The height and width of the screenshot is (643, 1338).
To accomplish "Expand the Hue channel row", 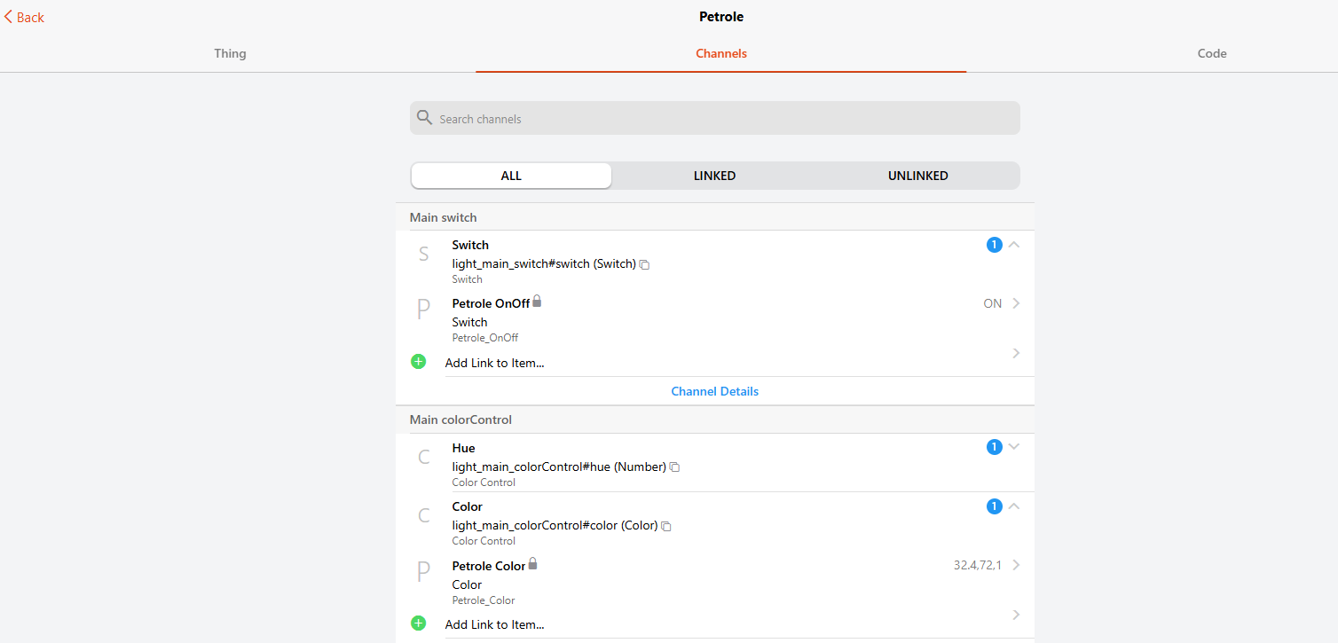I will tap(1014, 447).
